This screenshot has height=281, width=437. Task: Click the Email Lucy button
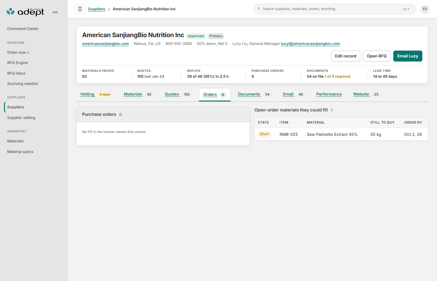408,56
